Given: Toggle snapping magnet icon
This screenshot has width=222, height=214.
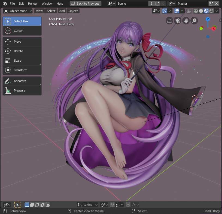Looking at the screenshot, I should (x=112, y=205).
